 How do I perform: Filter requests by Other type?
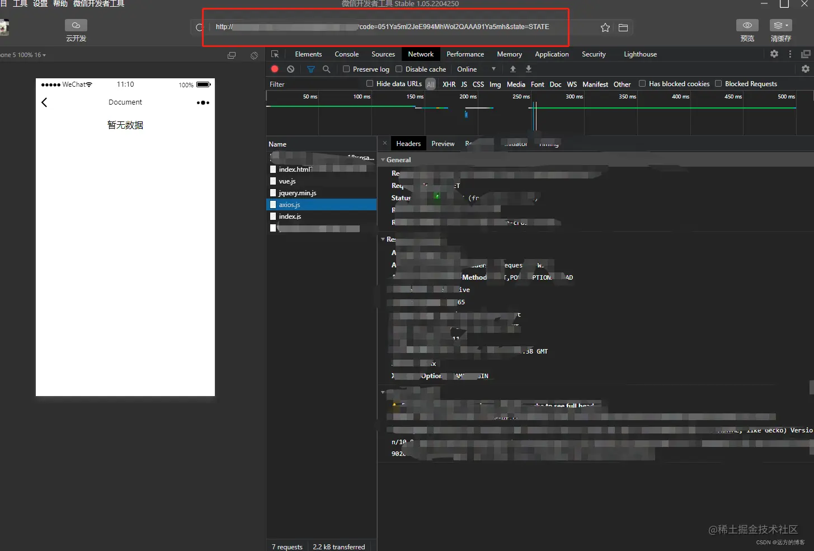tap(622, 84)
